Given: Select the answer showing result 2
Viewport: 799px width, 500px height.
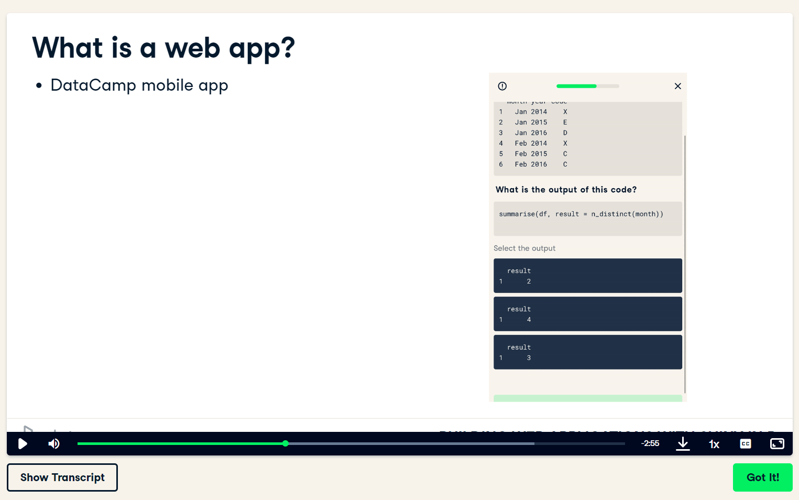Looking at the screenshot, I should [x=588, y=276].
